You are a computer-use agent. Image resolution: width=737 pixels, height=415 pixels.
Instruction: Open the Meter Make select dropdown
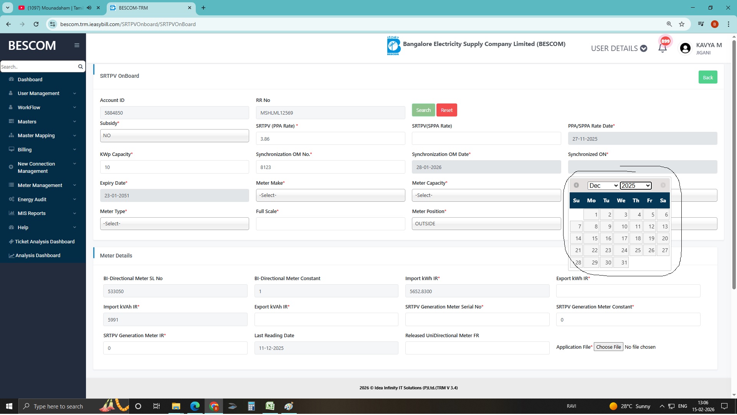coord(330,195)
